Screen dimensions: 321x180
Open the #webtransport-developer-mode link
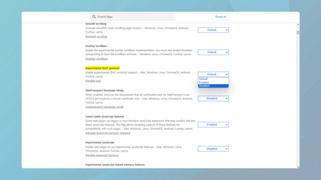pos(104,107)
